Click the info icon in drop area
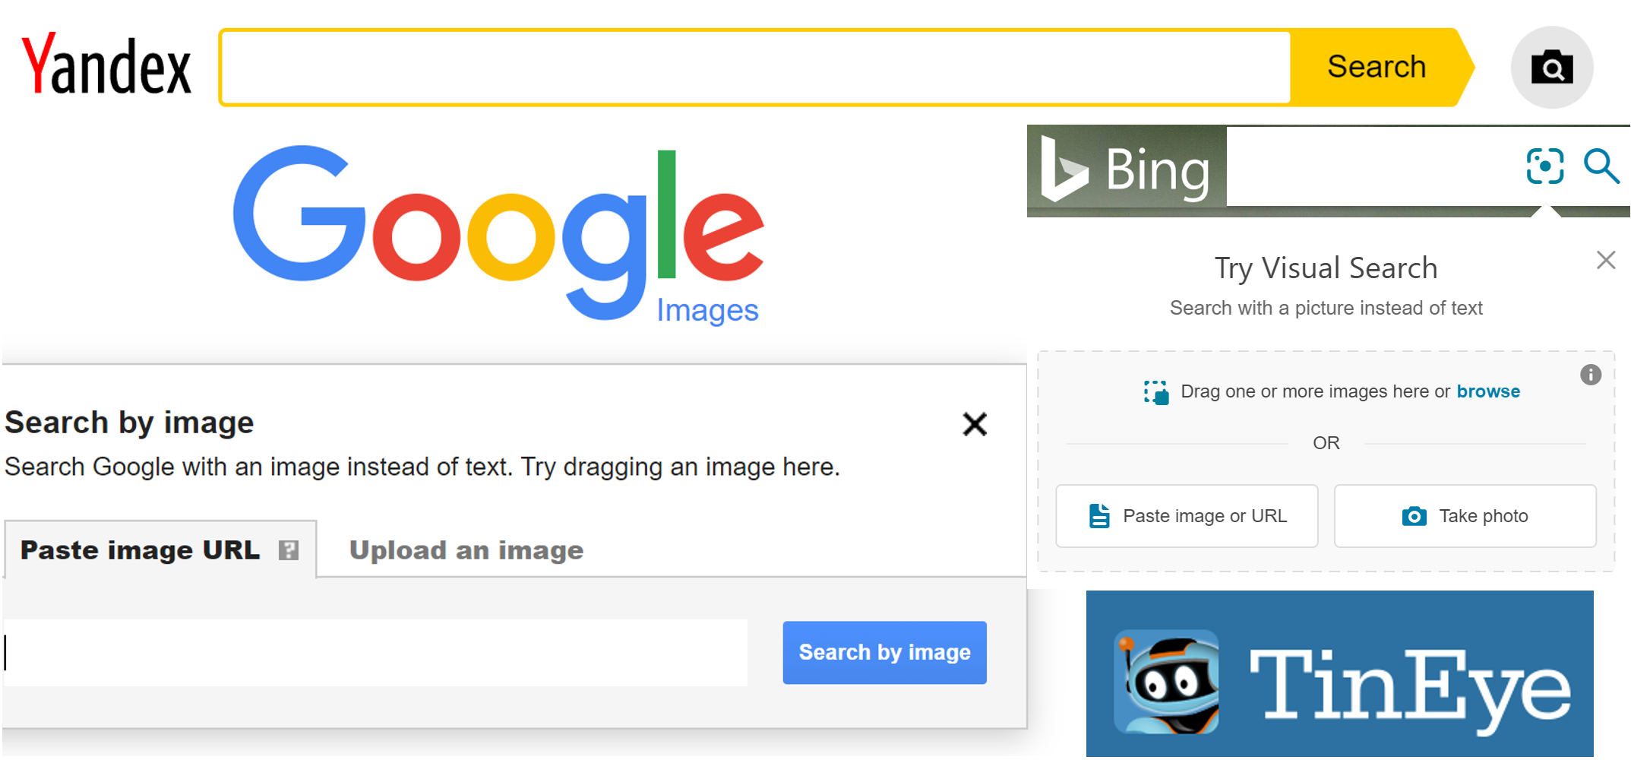The height and width of the screenshot is (760, 1631). click(x=1591, y=375)
